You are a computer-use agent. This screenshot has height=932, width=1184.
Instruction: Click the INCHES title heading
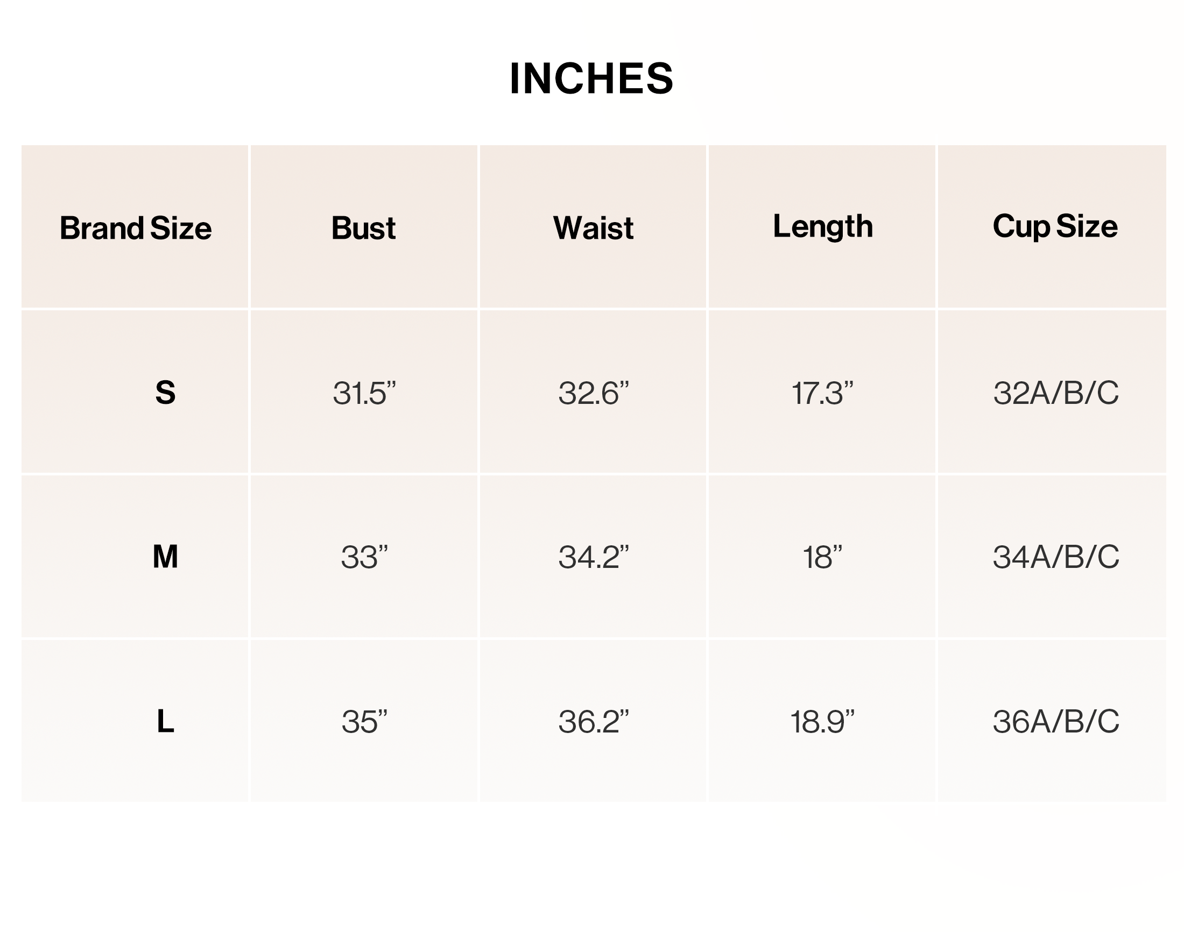pyautogui.click(x=591, y=79)
